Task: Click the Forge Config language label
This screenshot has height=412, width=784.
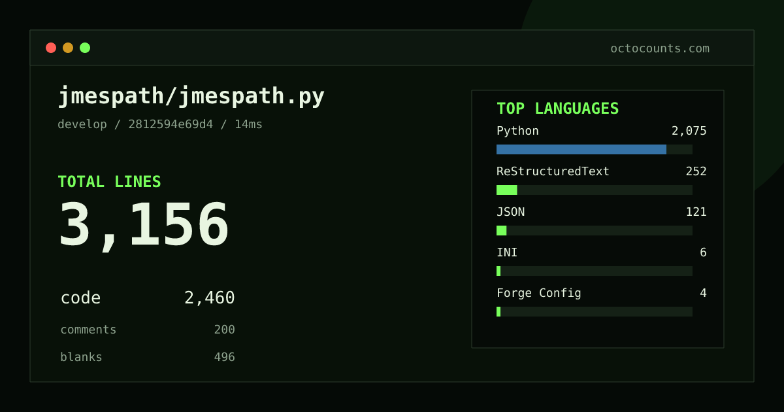Action: pos(539,293)
